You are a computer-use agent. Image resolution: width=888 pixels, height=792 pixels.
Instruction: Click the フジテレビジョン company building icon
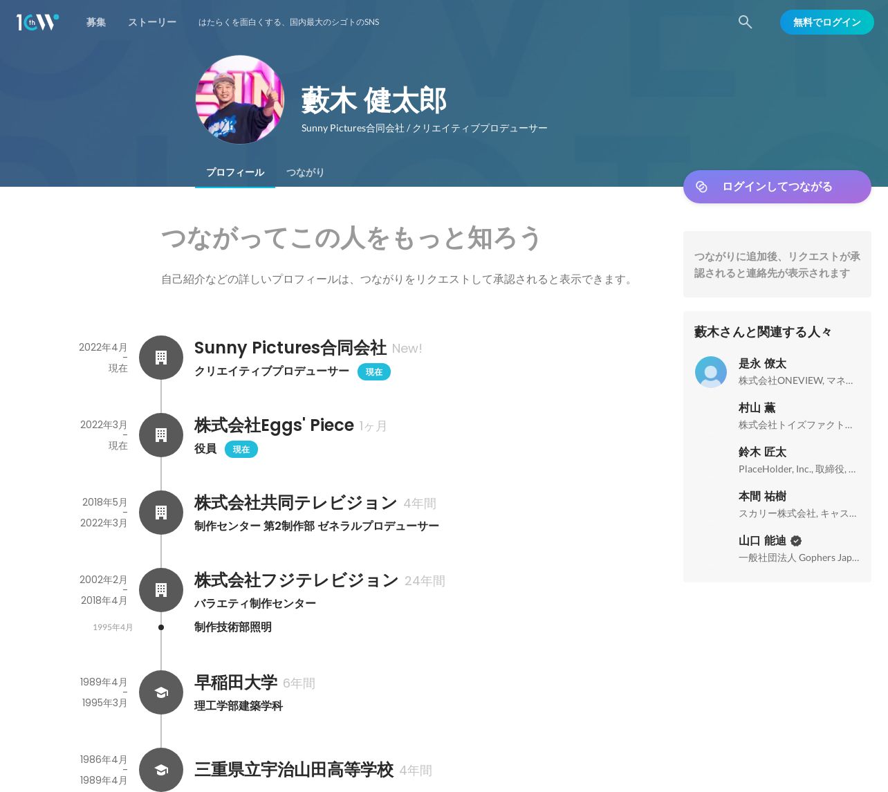[x=161, y=590]
